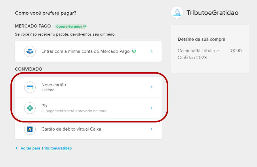The image size is (257, 167).
Task: Select Entrar com a minha conta do Mercado Pago
Action: click(x=88, y=51)
